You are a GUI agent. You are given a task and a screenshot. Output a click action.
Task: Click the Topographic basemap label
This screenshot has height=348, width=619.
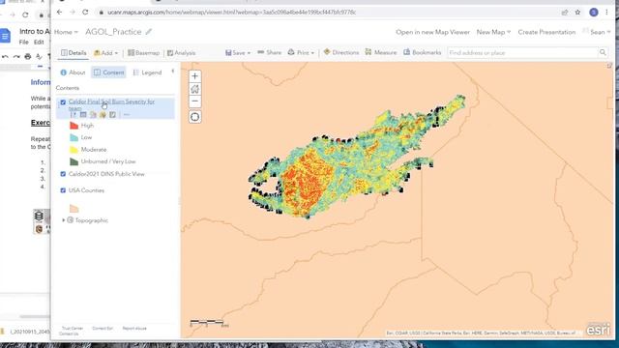91,220
